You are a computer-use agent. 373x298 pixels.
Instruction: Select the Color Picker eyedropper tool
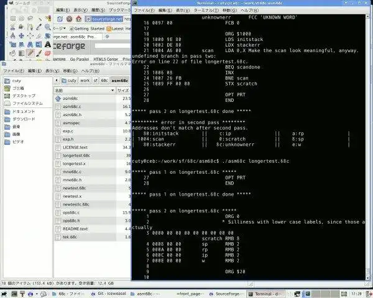pyautogui.click(x=39, y=27)
